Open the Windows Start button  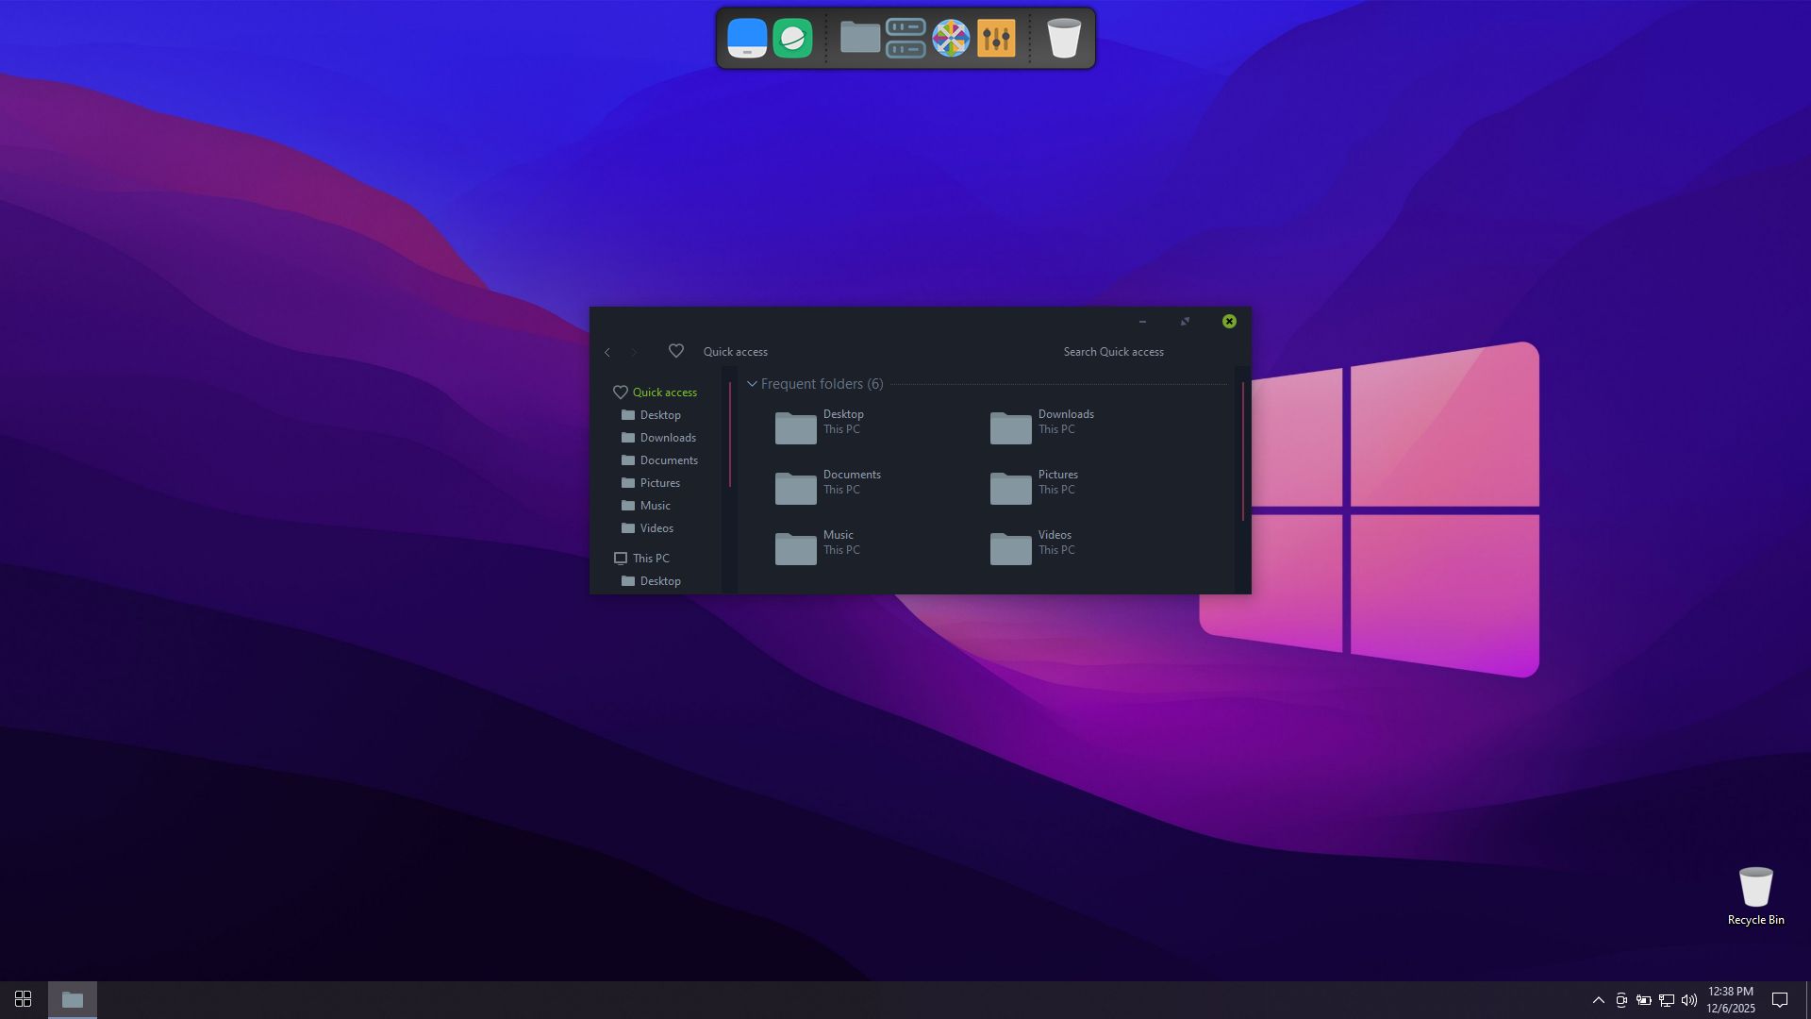24,999
